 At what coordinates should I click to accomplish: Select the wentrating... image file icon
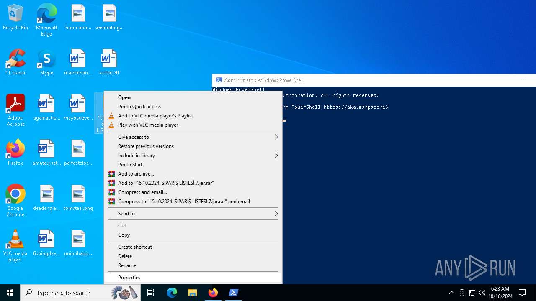pos(109,17)
